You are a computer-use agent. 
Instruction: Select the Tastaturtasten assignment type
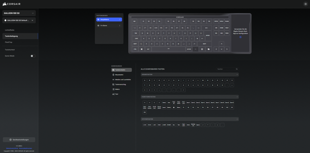coord(121,70)
